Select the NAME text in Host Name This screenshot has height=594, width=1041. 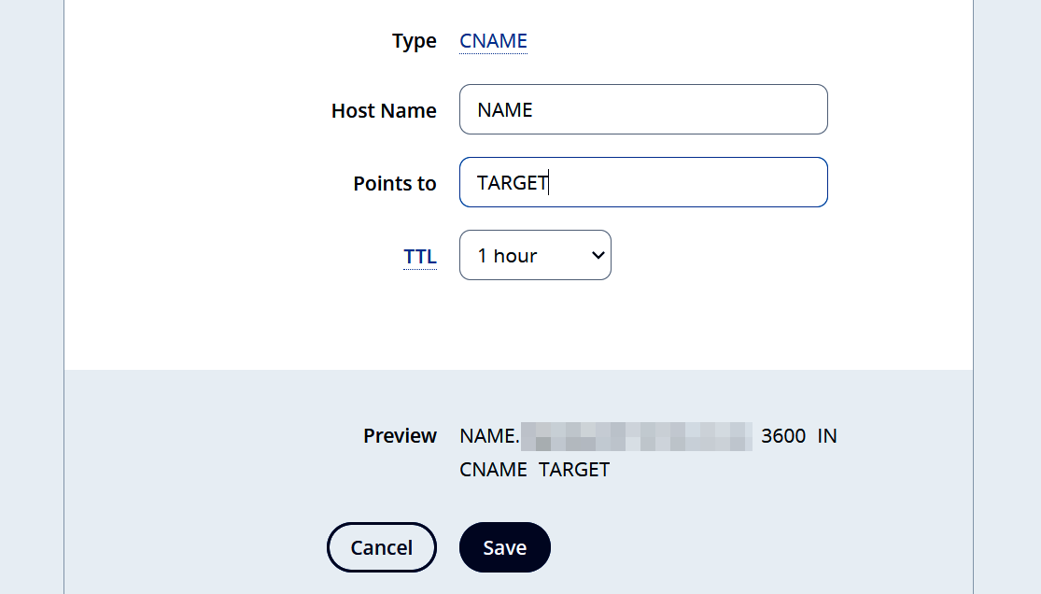pos(504,109)
